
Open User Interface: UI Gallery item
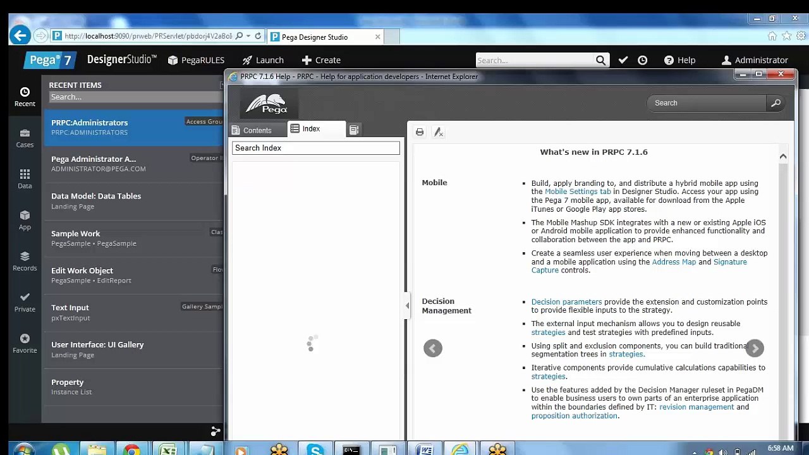pos(133,349)
